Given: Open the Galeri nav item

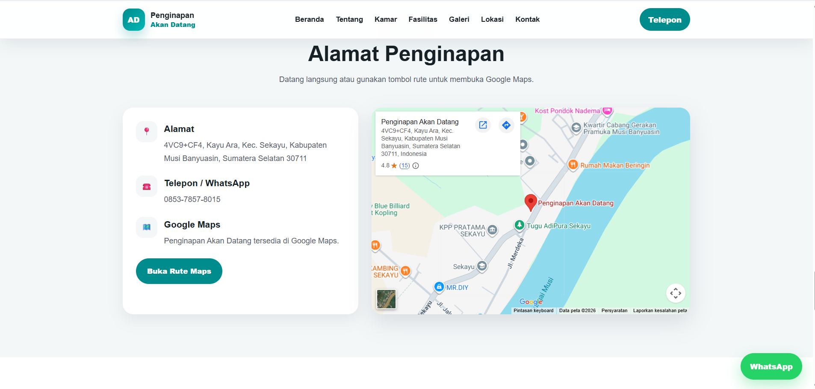Looking at the screenshot, I should coord(459,19).
